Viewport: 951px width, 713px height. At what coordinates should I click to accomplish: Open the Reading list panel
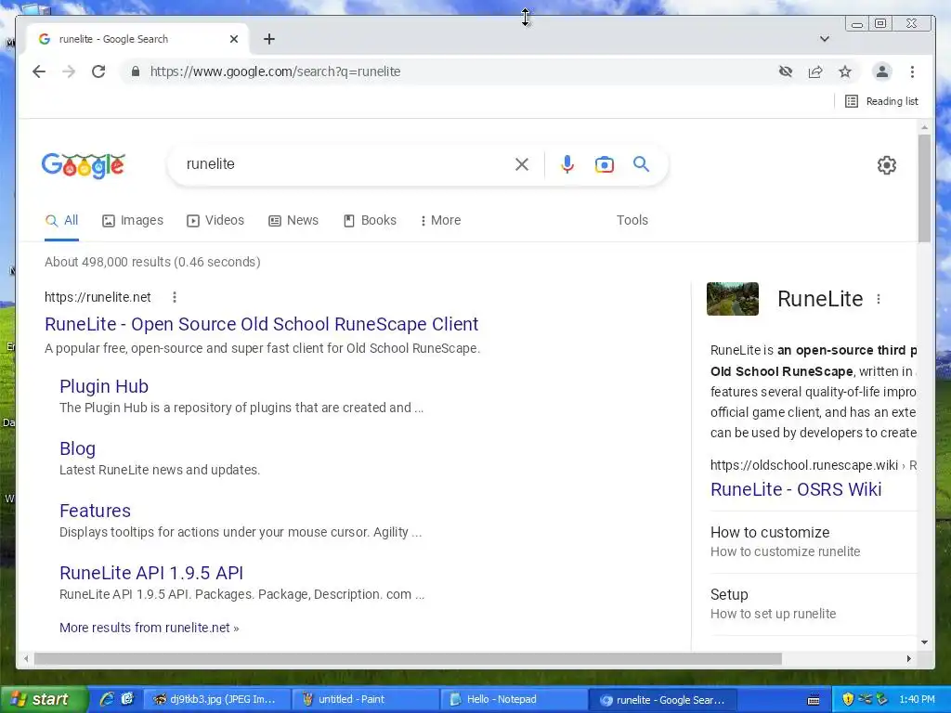coord(881,101)
